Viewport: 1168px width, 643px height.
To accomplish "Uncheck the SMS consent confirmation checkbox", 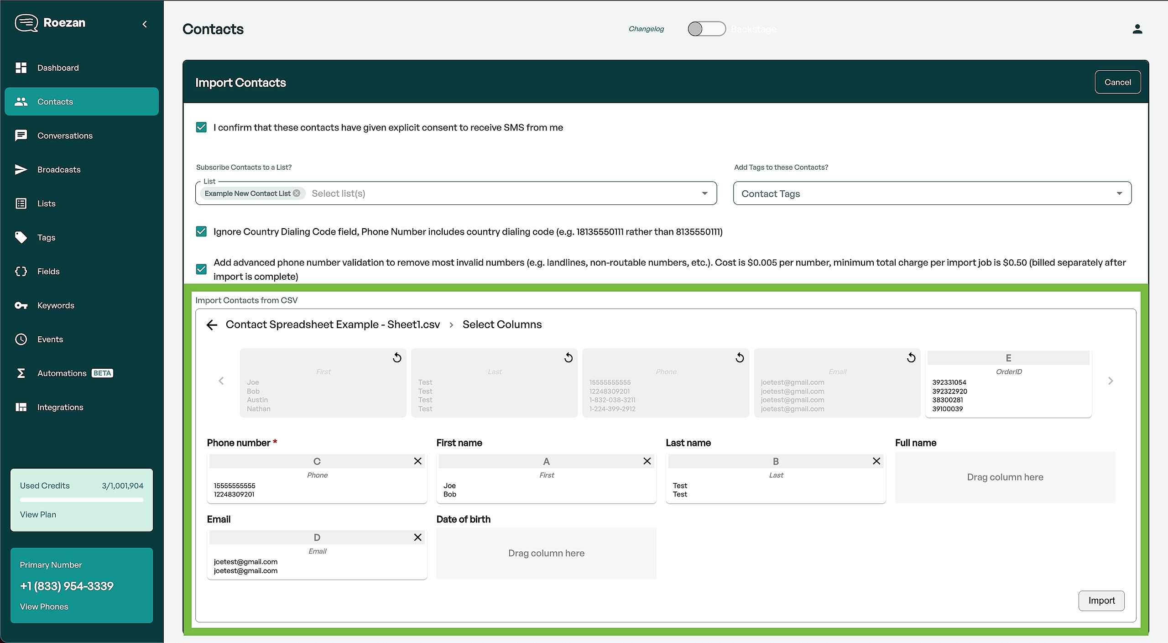I will click(x=201, y=127).
